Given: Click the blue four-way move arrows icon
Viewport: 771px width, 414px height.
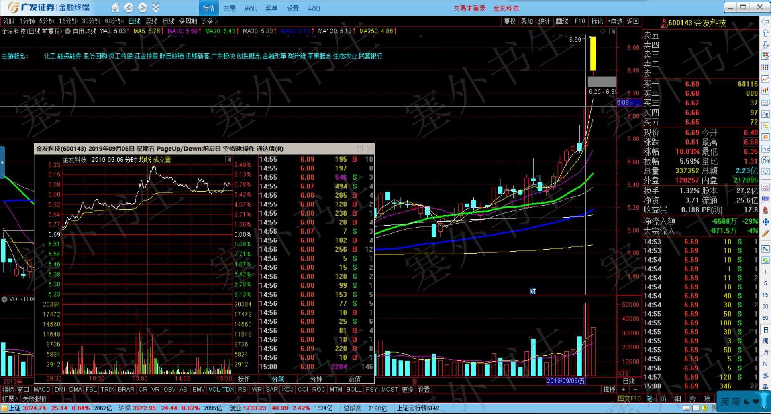Looking at the screenshot, I should coord(765,222).
